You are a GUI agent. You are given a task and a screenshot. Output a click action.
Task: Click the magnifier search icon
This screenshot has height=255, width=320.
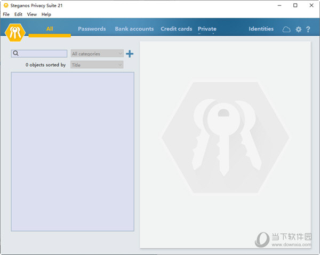pos(15,53)
